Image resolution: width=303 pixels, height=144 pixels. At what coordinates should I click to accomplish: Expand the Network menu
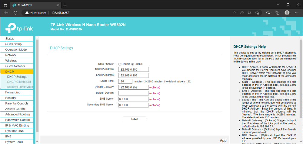(17, 55)
